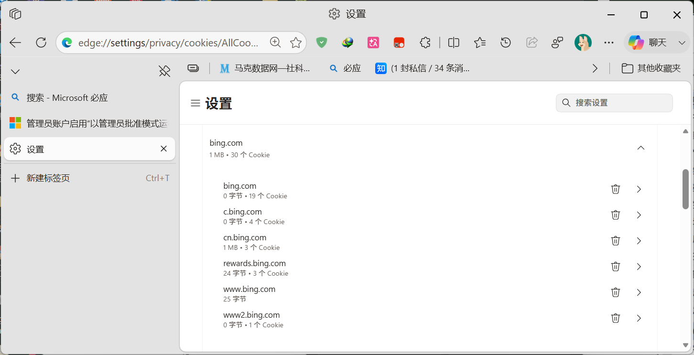Click trash icon for rewards.bing.com
This screenshot has height=355, width=694.
616,267
